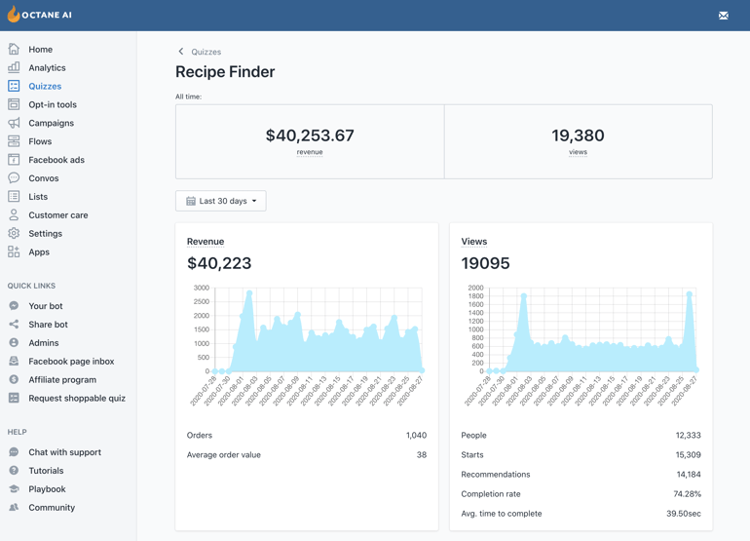Open the Your bot quick link
The height and width of the screenshot is (541, 750).
[x=46, y=306]
